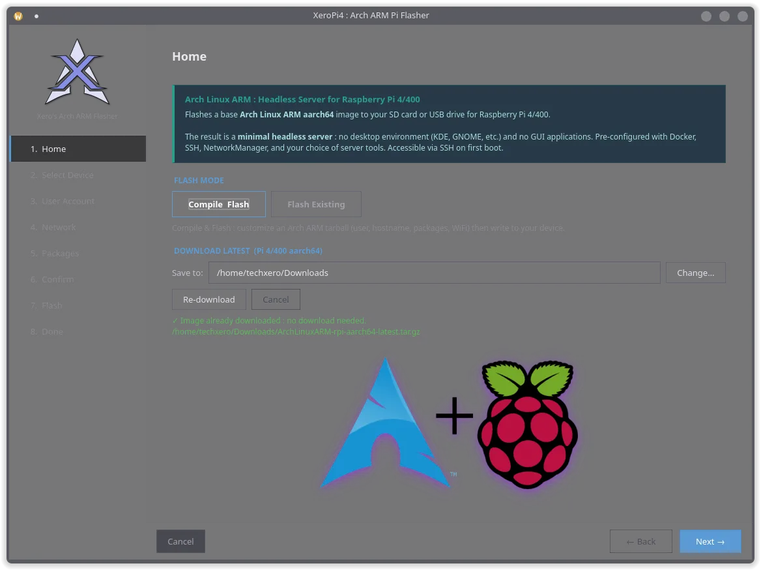This screenshot has width=761, height=570.
Task: Click the XeroLinux X logo in sidebar
Action: pyautogui.click(x=77, y=72)
